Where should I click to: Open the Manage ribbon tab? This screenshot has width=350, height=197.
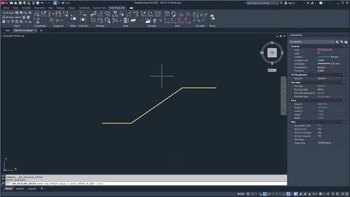pos(61,8)
